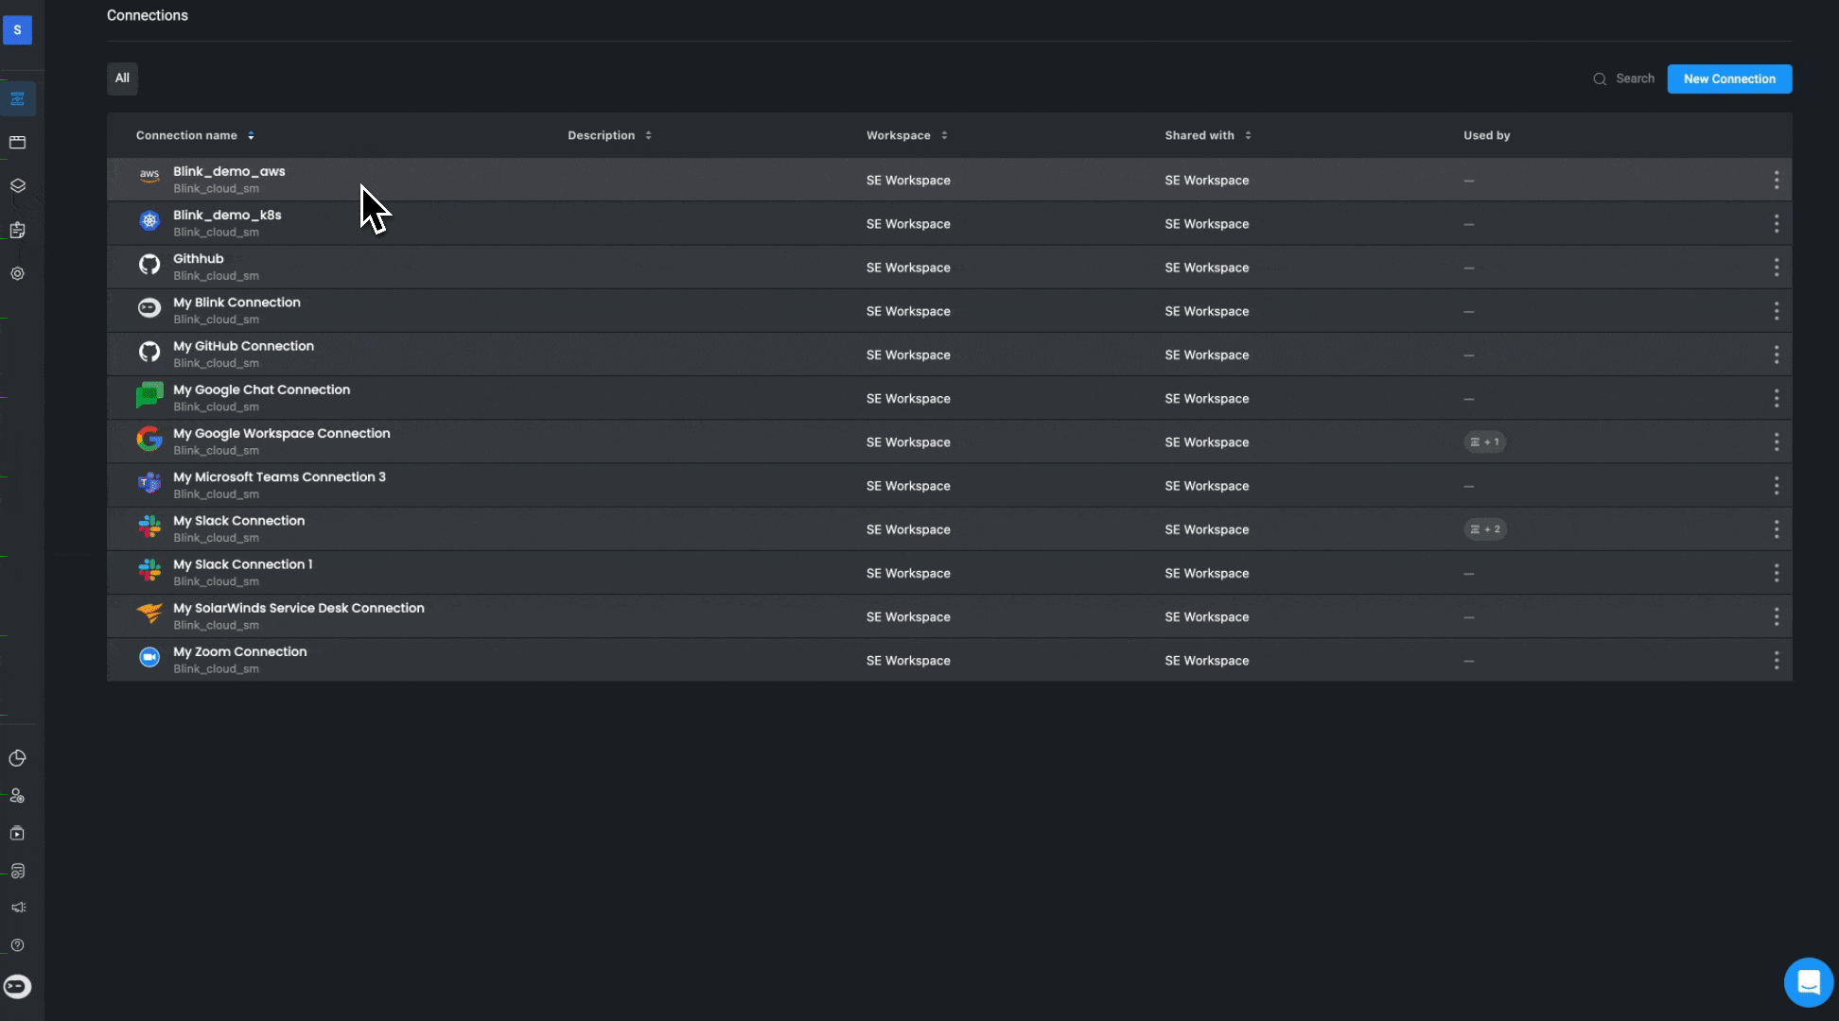
Task: Click the pie chart insights sidebar icon
Action: click(x=17, y=758)
